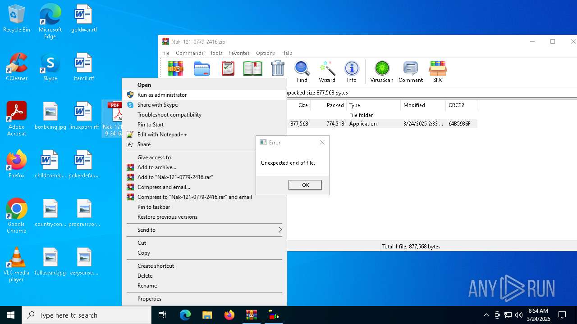Choose Run as administrator in context menu
This screenshot has height=324, width=577.
click(x=204, y=95)
